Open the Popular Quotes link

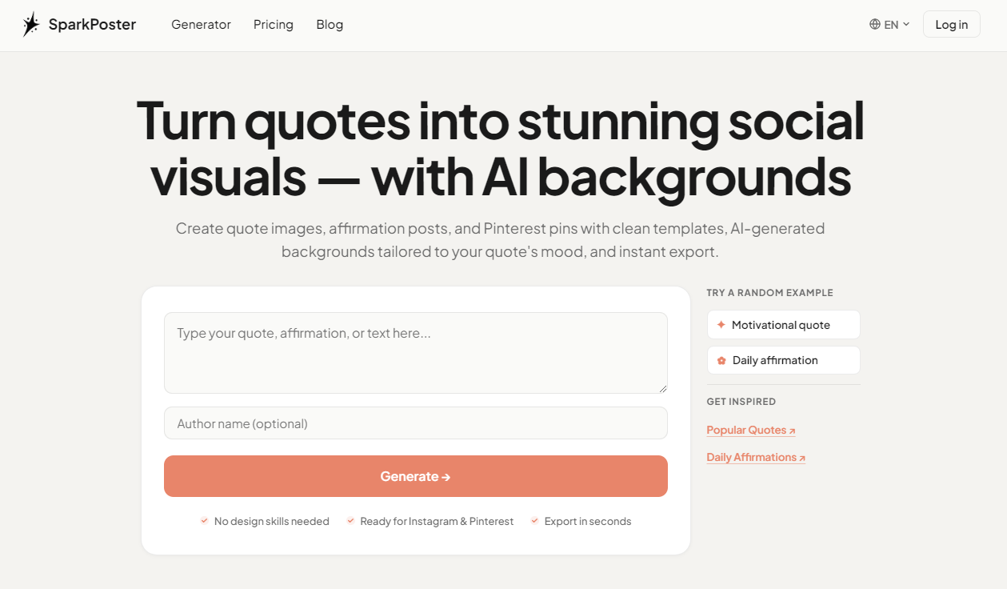click(745, 429)
